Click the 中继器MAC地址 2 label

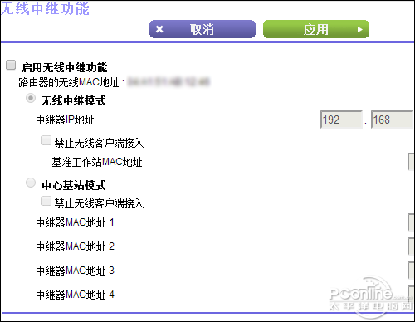click(x=75, y=246)
